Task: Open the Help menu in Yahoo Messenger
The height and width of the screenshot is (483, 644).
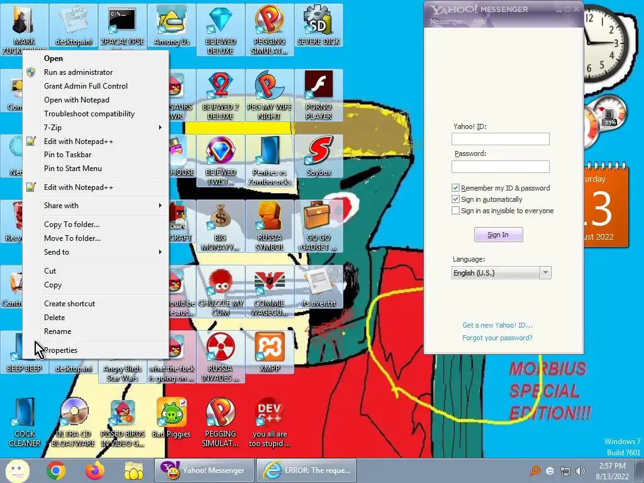Action: point(479,21)
